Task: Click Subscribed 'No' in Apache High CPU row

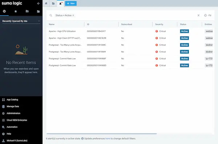Action: click(x=122, y=31)
